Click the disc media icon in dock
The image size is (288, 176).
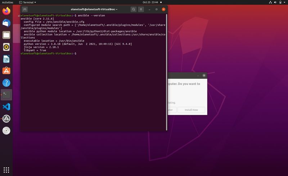[6, 130]
